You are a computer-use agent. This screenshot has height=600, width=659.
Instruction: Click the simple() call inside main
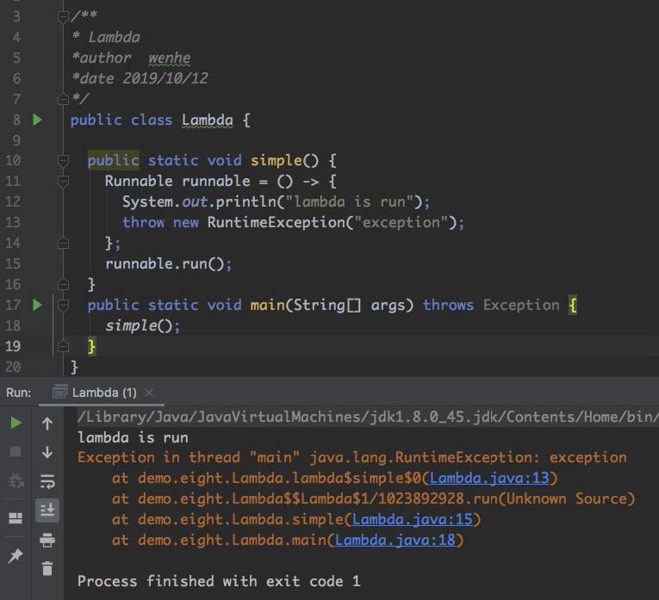(142, 325)
